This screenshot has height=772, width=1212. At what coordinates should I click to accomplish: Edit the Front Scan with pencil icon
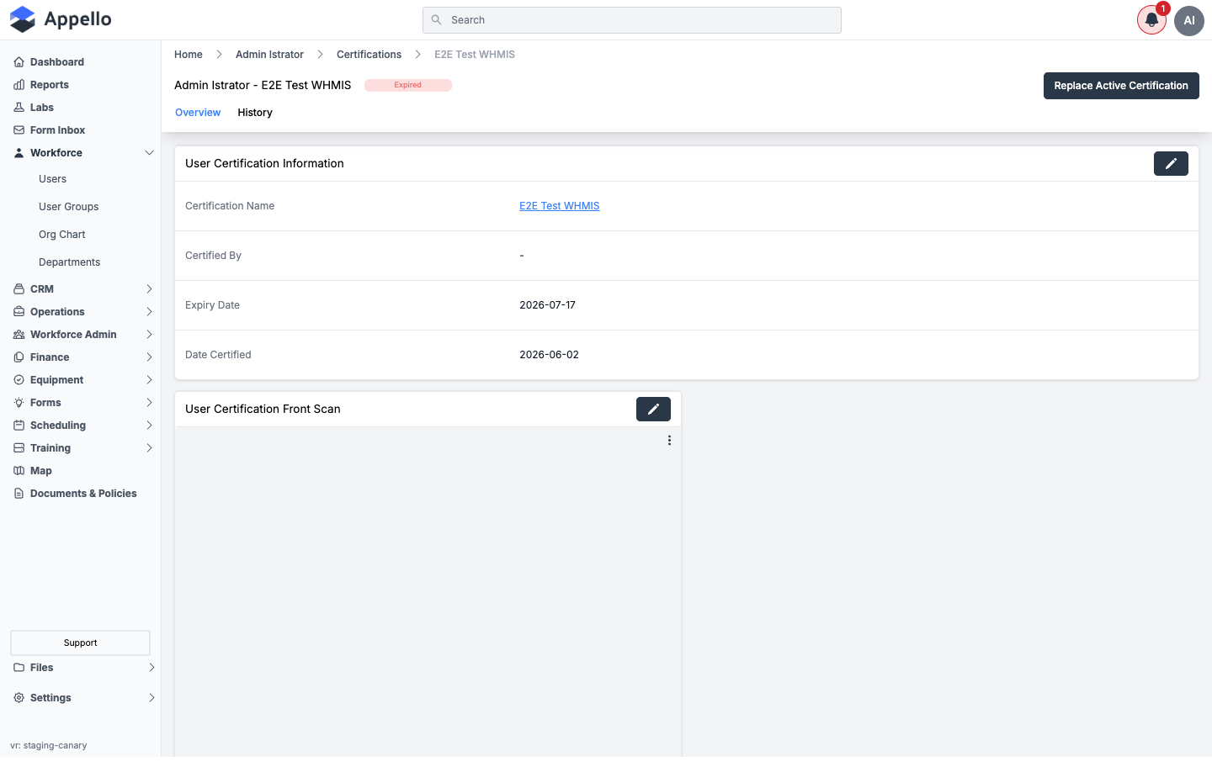653,410
